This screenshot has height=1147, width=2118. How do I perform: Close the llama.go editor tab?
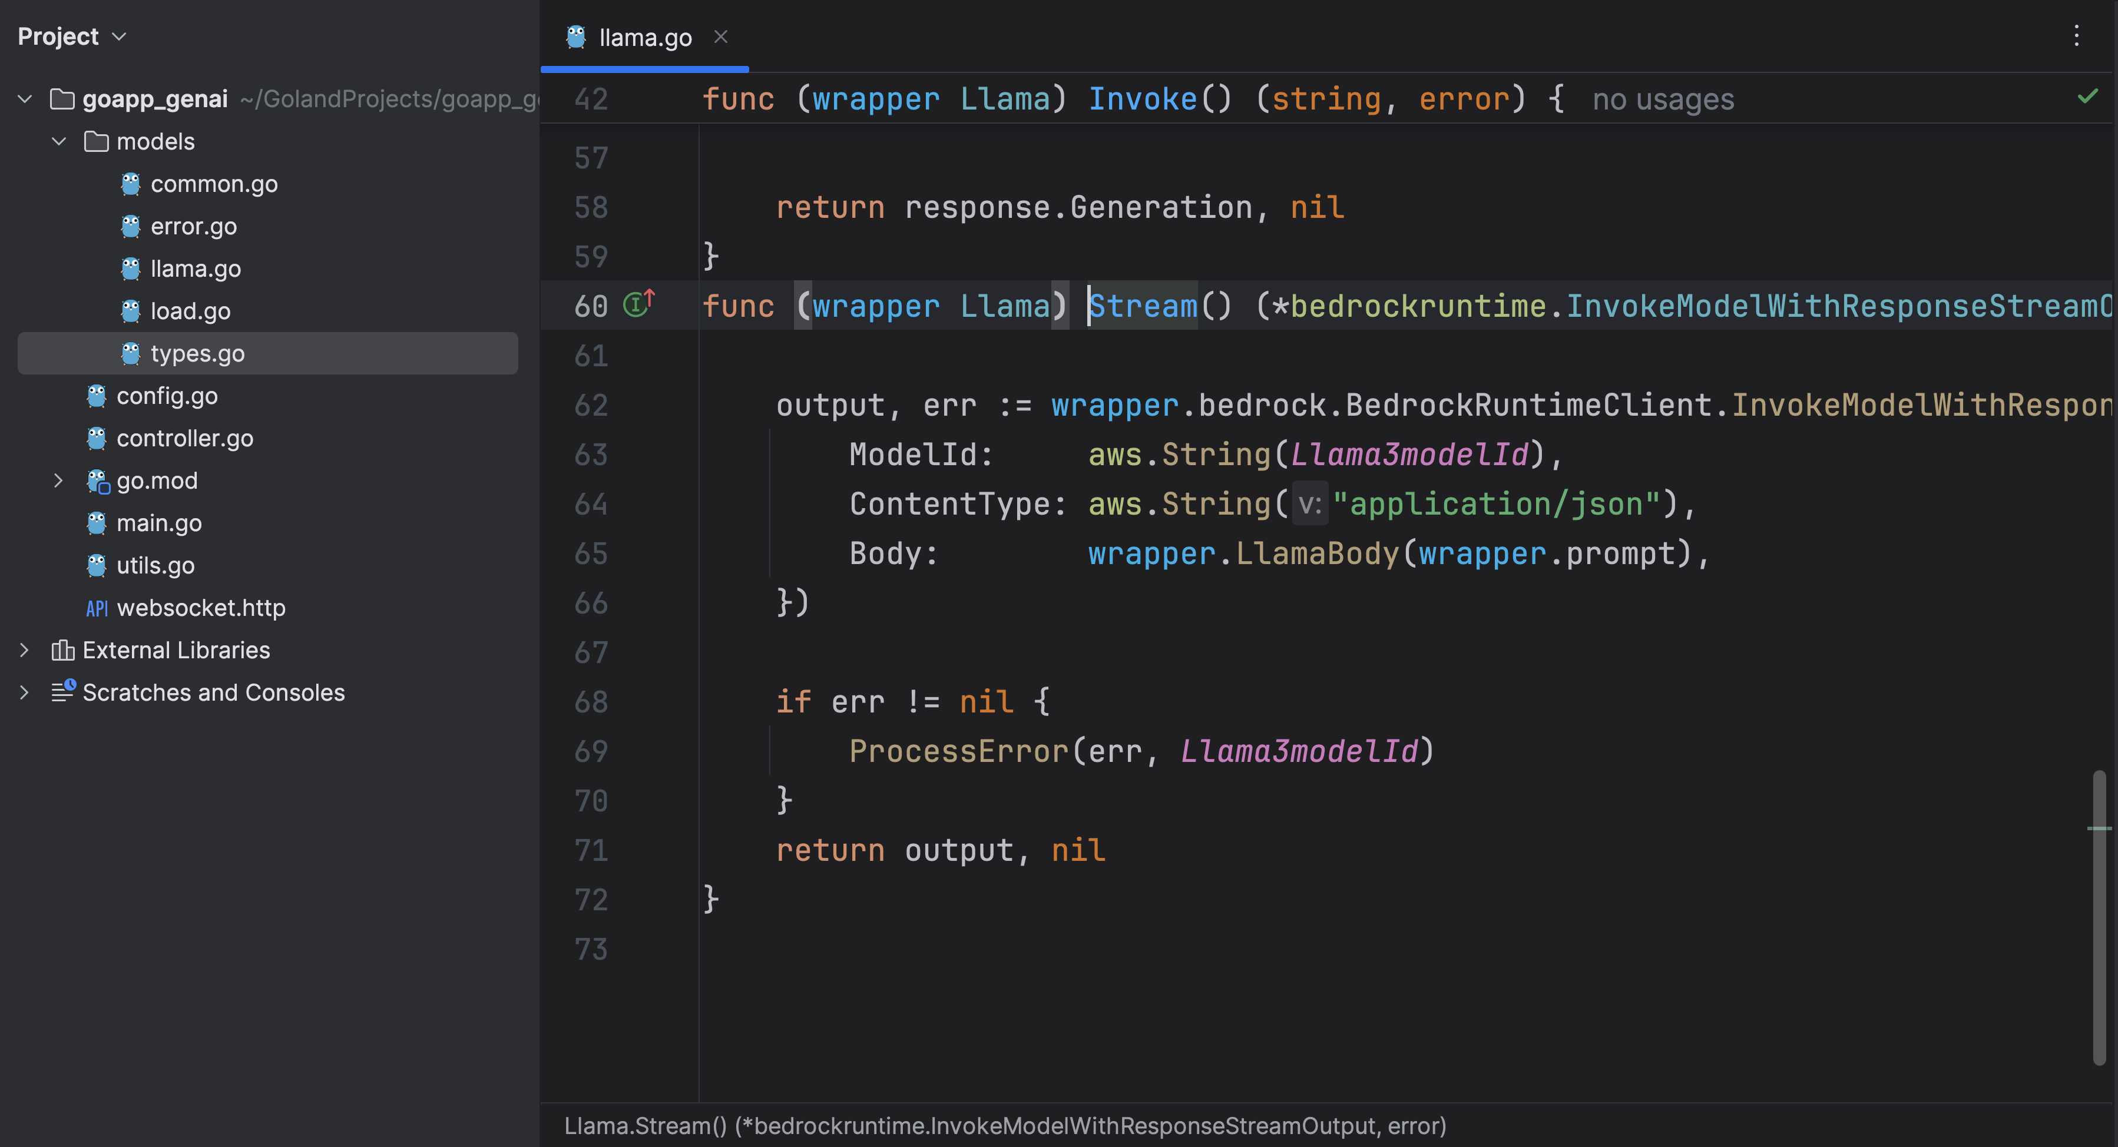tap(721, 37)
